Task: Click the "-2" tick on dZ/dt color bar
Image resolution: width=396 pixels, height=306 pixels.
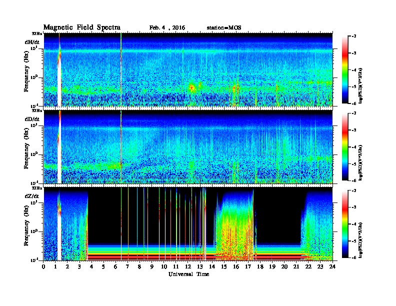Action: [x=354, y=190]
